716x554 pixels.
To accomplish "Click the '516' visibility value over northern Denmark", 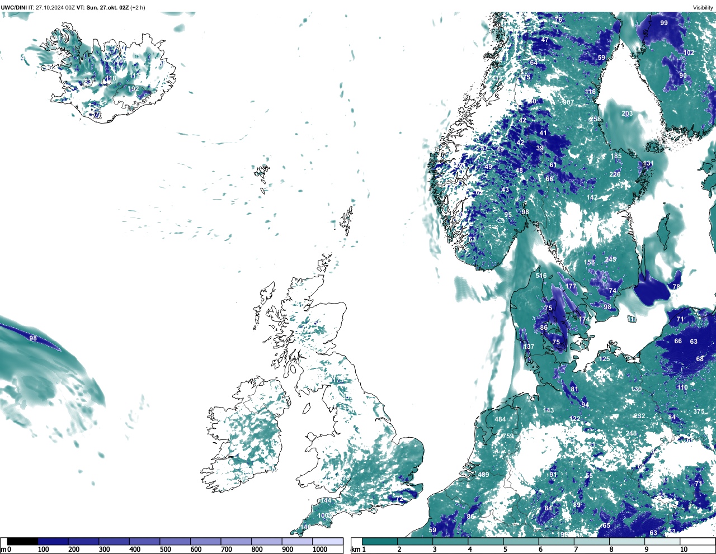I will point(541,276).
